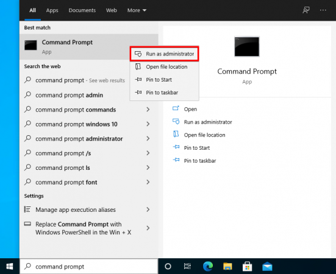The height and width of the screenshot is (274, 336).
Task: Click search icon beside 'command prompt admin'
Action: pos(28,94)
